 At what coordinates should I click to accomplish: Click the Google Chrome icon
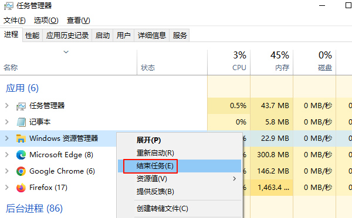click(21, 171)
